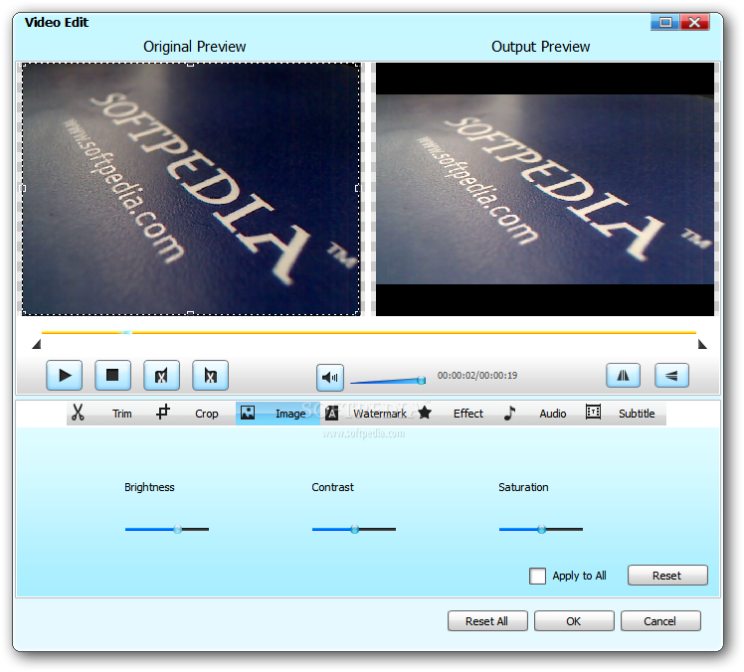Flip the video vertically
The image size is (744, 672).
[x=671, y=376]
